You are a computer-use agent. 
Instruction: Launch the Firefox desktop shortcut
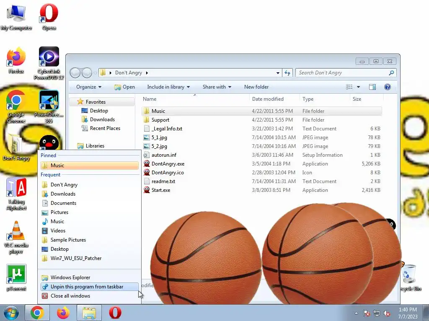click(16, 61)
